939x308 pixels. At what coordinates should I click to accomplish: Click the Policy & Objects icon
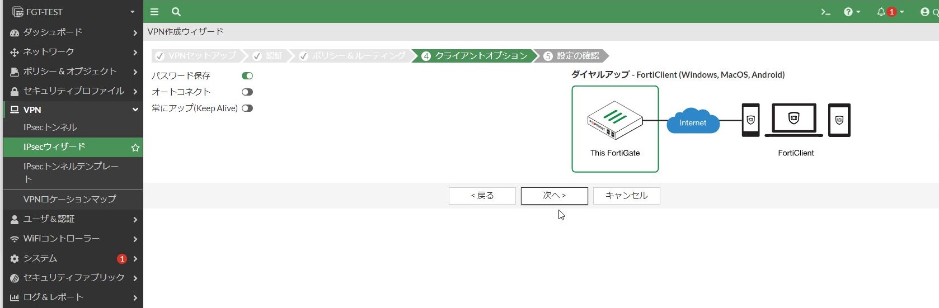pos(15,72)
